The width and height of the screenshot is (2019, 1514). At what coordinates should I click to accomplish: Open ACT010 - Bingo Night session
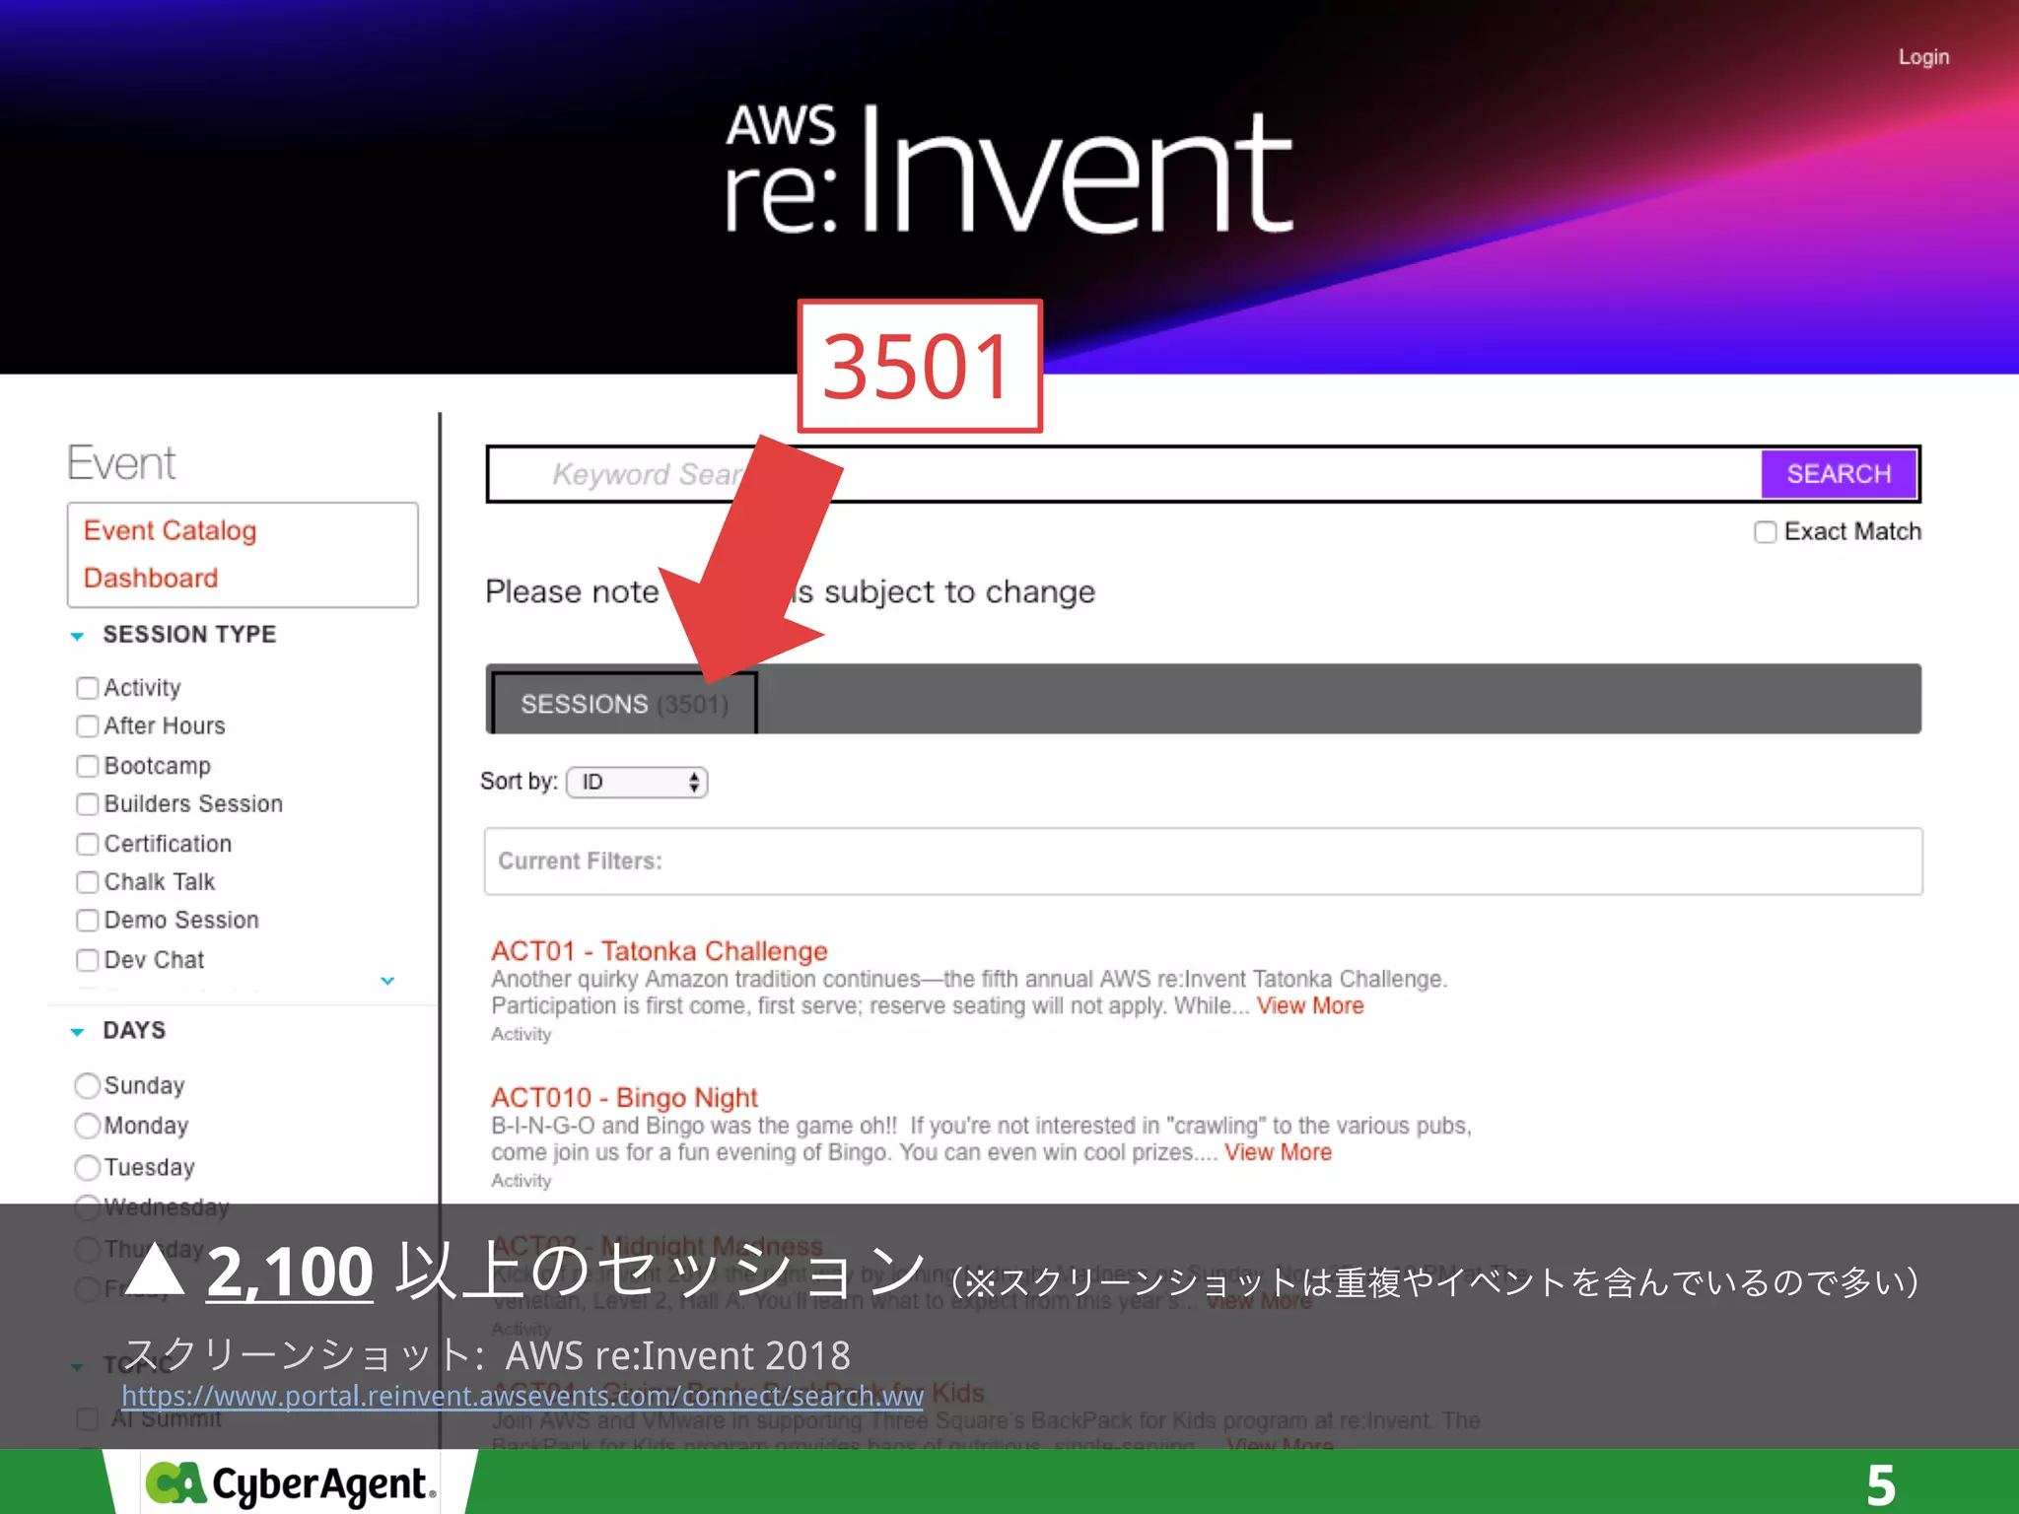click(x=624, y=1097)
